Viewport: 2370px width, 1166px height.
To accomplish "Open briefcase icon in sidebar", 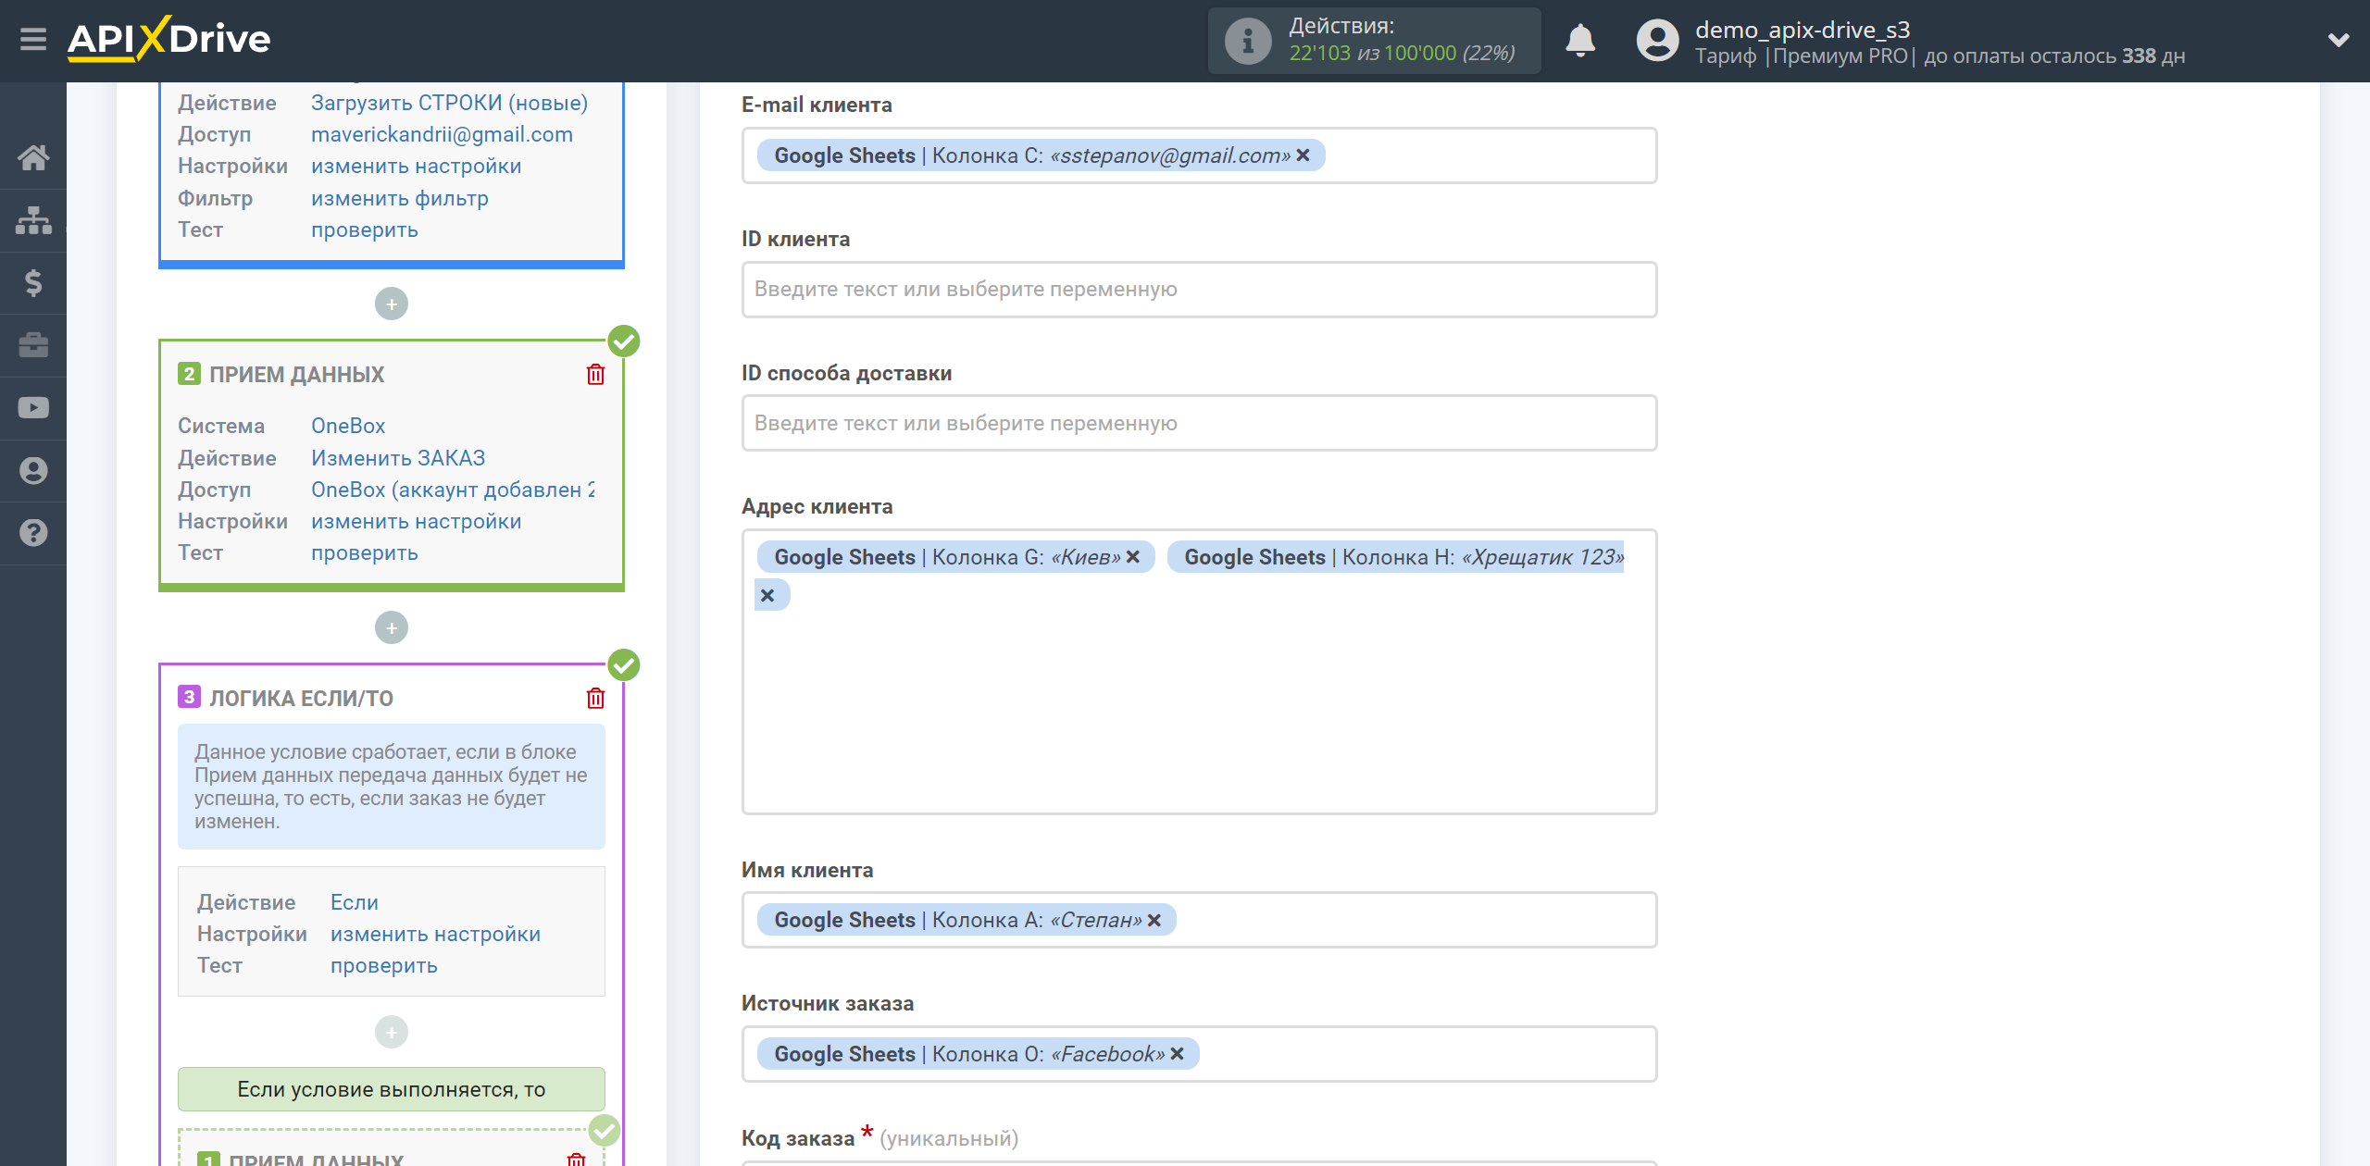I will coord(33,345).
